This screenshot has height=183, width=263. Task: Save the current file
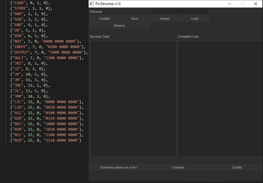click(134, 19)
